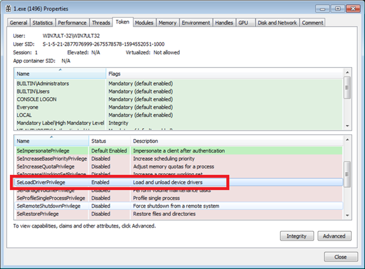Screen dimensions: 365x269
Task: Switch to the Threads tab
Action: (x=101, y=22)
